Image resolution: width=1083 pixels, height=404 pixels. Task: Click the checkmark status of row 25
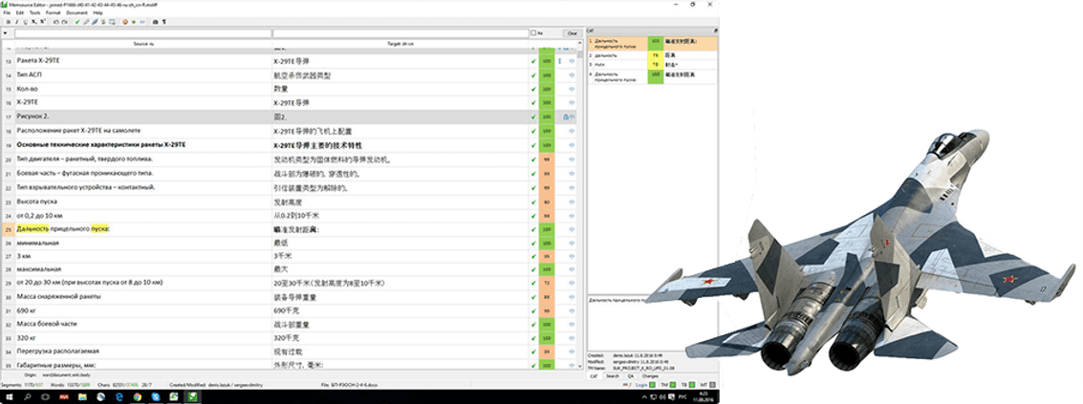point(533,228)
